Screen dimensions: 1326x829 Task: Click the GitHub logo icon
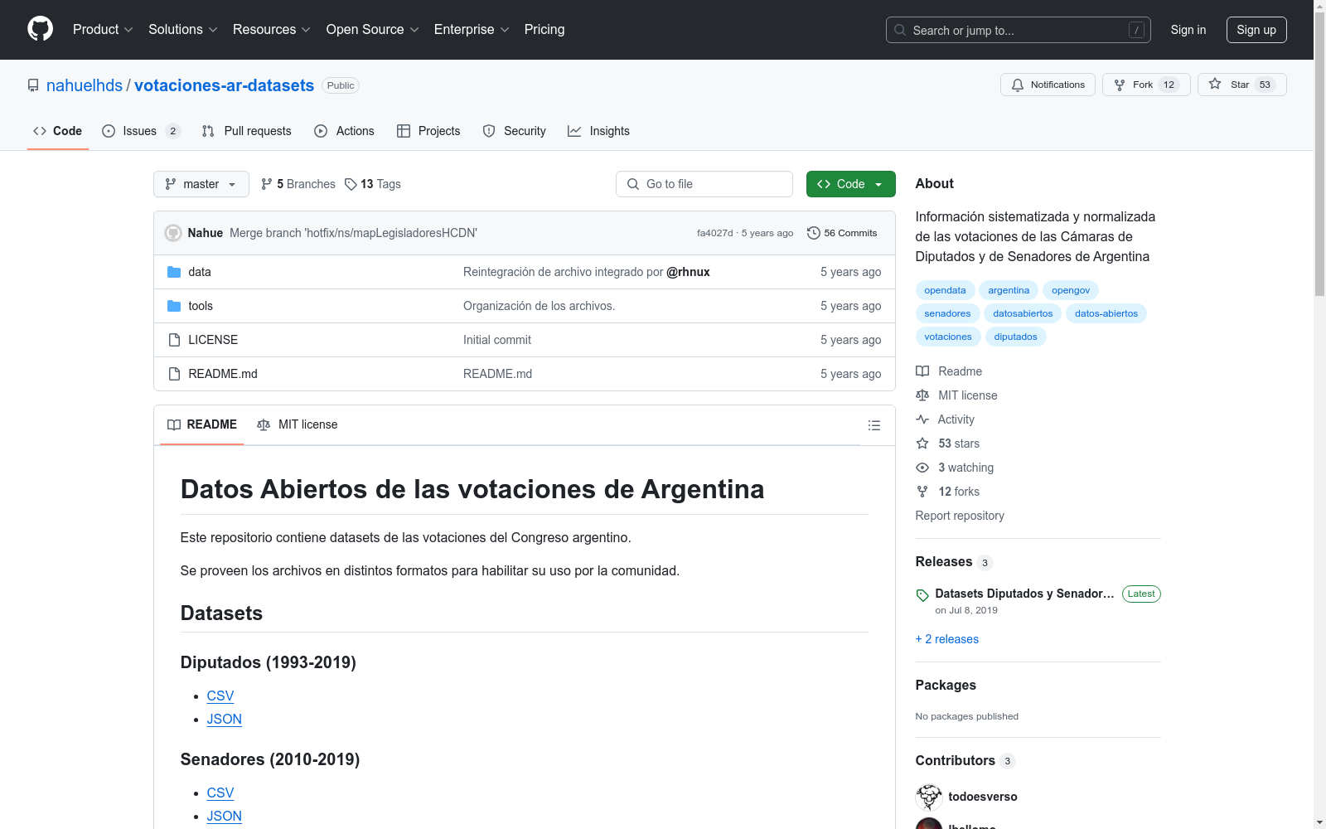40,29
